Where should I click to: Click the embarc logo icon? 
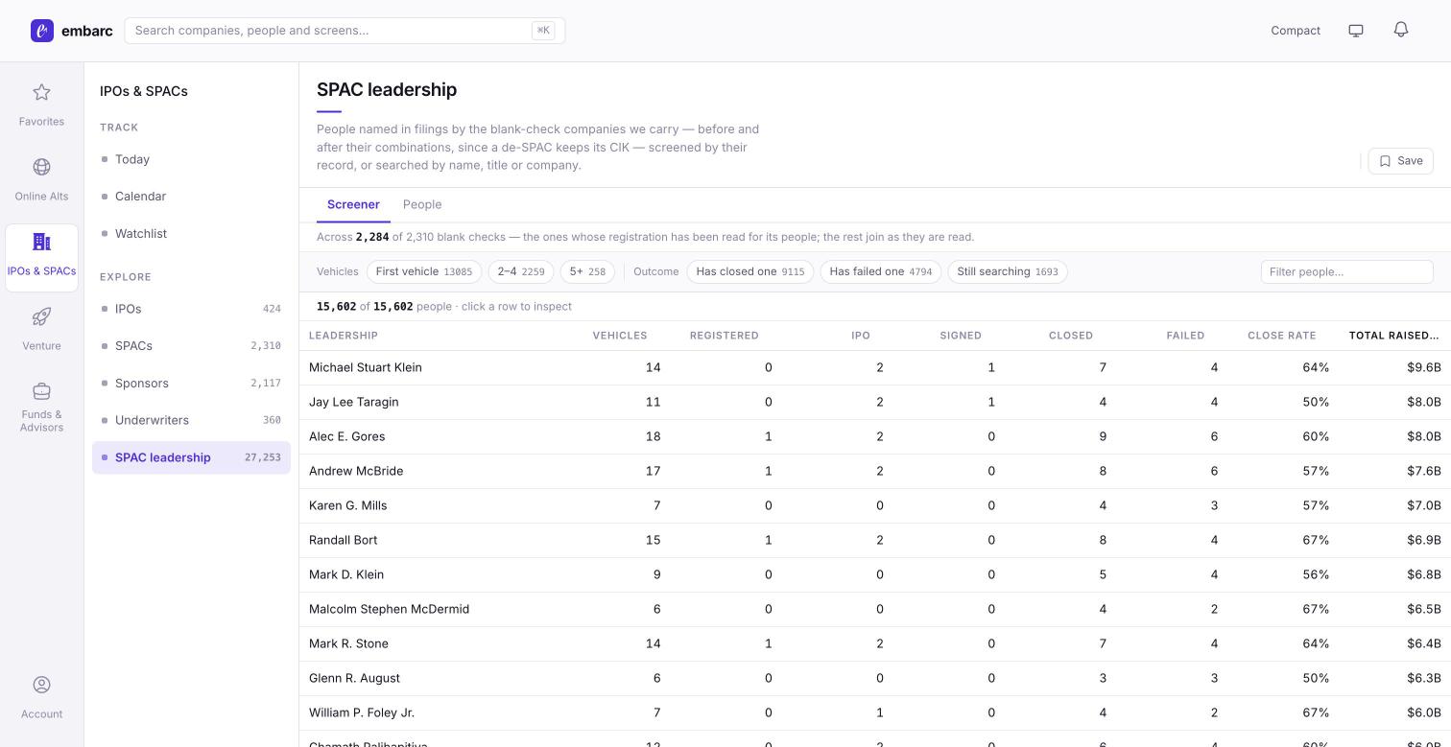tap(42, 31)
